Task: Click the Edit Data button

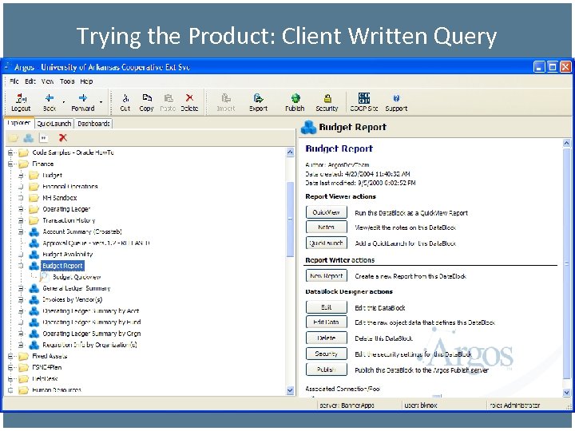Action: pyautogui.click(x=327, y=322)
